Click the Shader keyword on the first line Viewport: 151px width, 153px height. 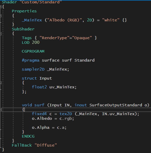tap(9, 2)
